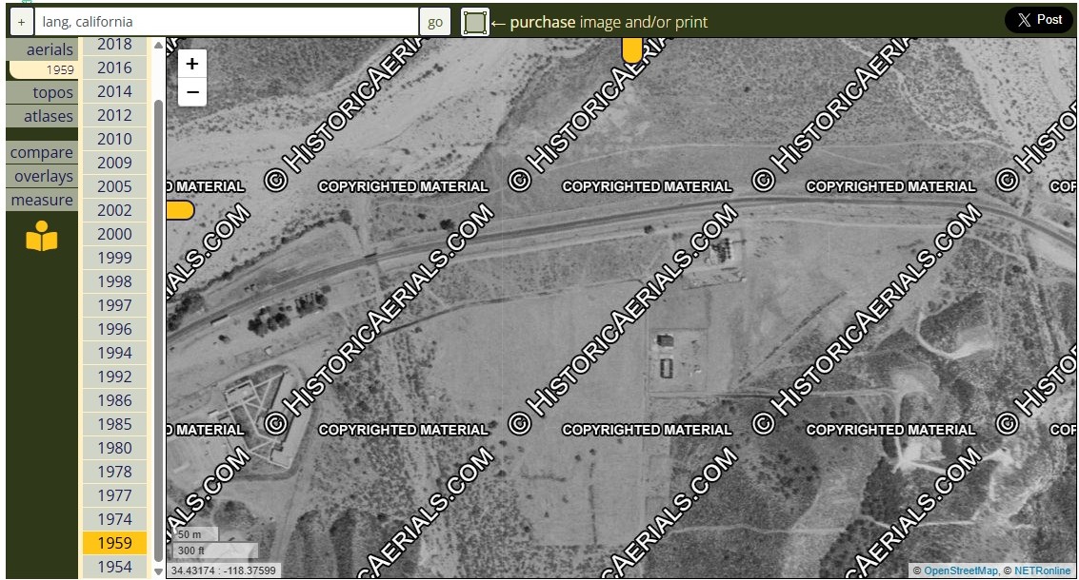Image resolution: width=1079 pixels, height=580 pixels.
Task: Click the yellow marker on left map edge
Action: pos(179,210)
